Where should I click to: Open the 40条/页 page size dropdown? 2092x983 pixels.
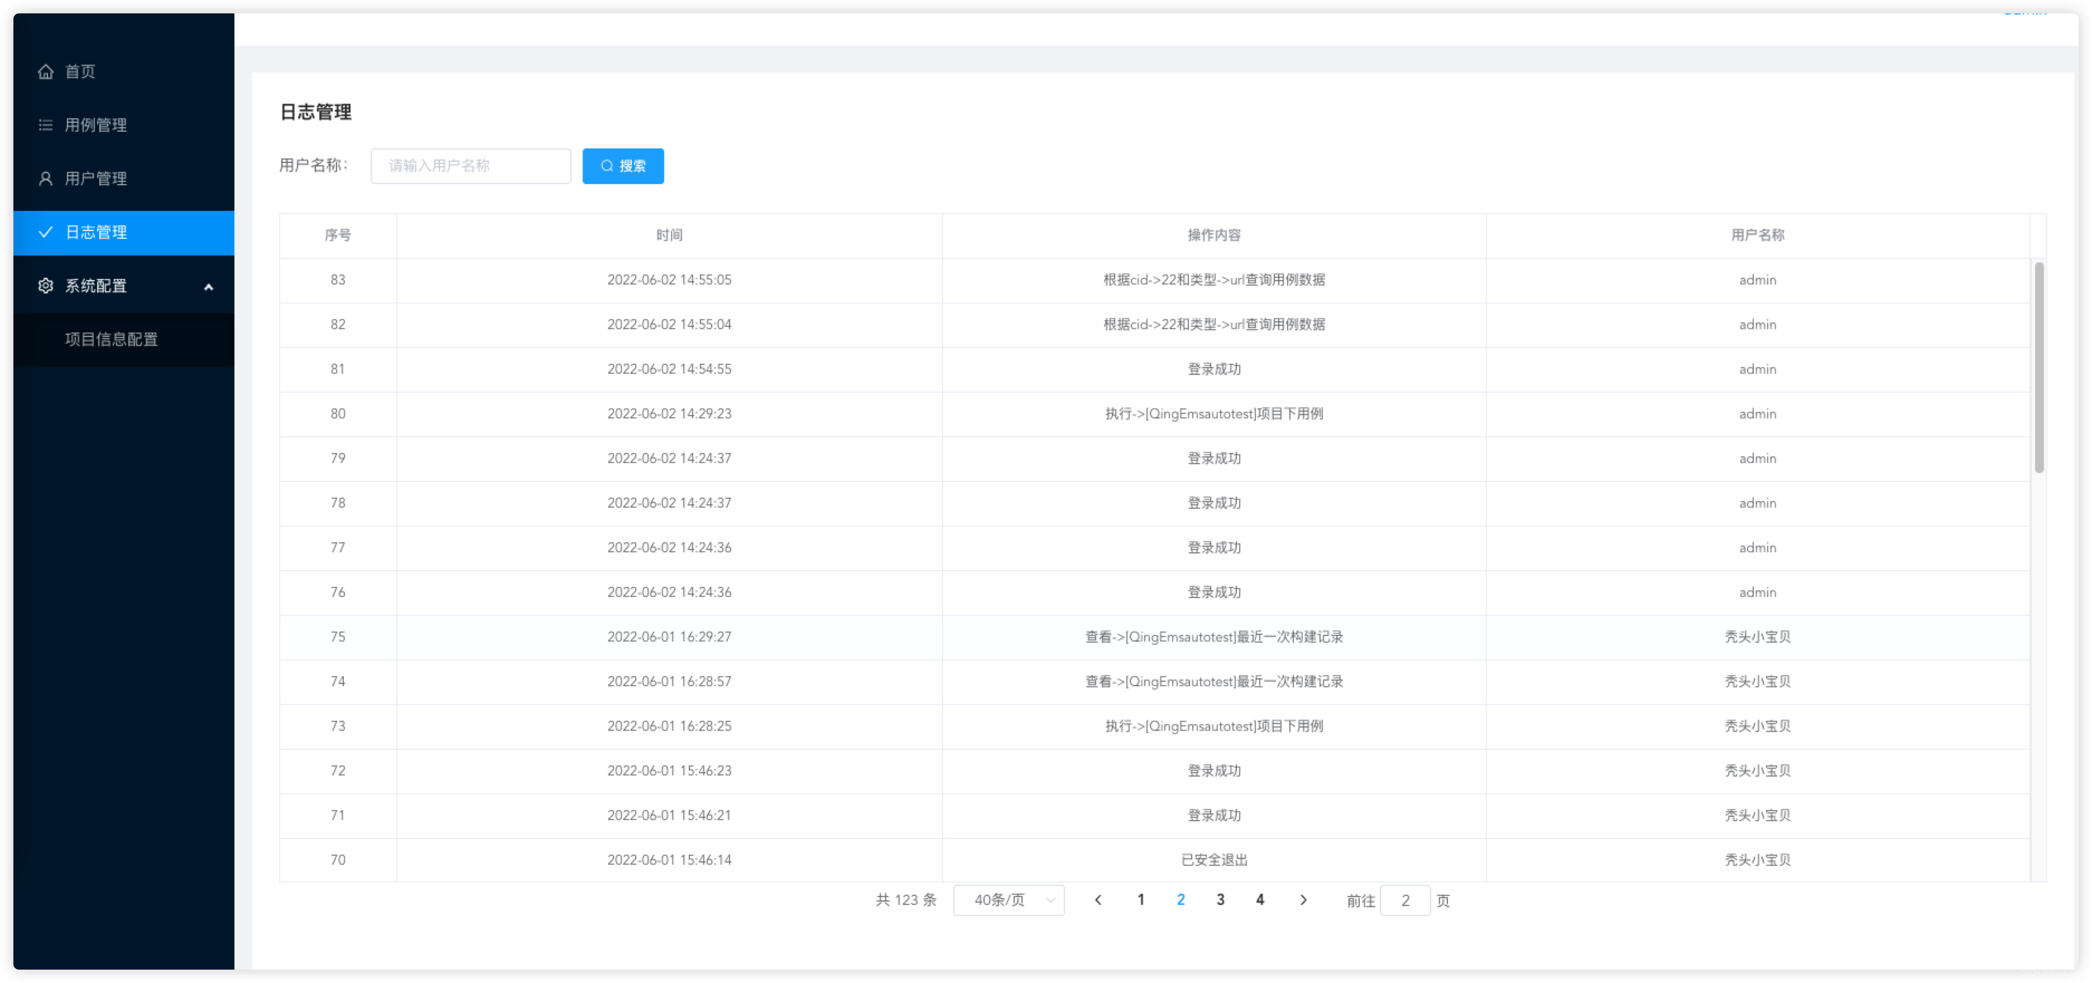pos(1009,900)
